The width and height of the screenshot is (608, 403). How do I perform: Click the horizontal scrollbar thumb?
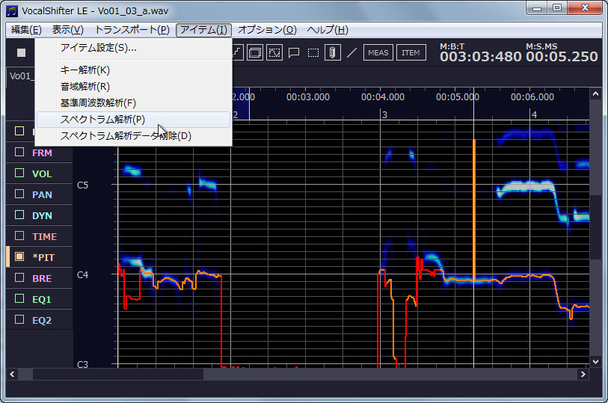[x=118, y=375]
